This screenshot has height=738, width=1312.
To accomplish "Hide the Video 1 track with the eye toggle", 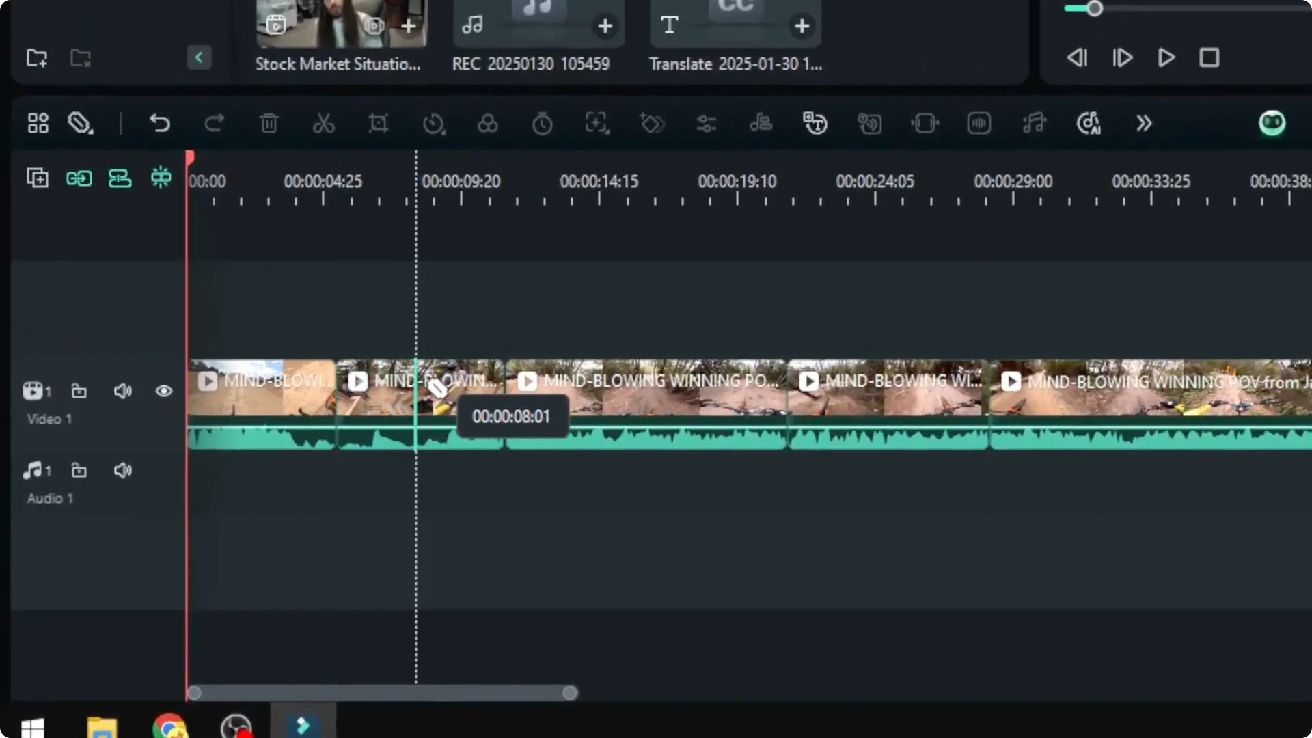I will [x=163, y=391].
